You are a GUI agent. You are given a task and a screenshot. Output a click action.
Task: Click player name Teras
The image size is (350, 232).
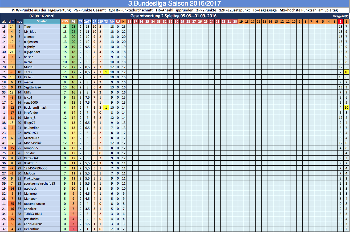click(x=28, y=72)
